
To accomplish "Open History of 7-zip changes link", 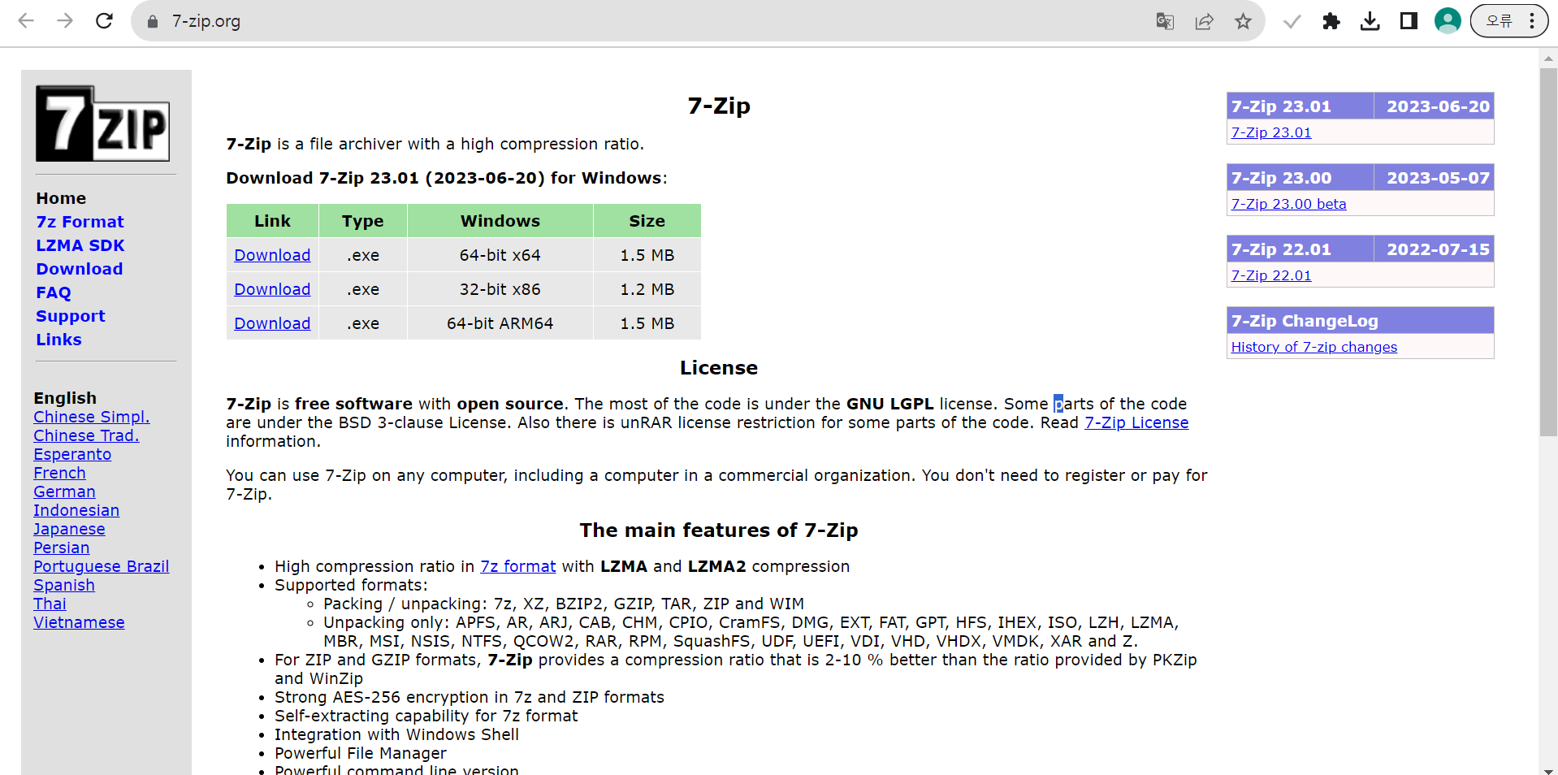I will pyautogui.click(x=1313, y=347).
